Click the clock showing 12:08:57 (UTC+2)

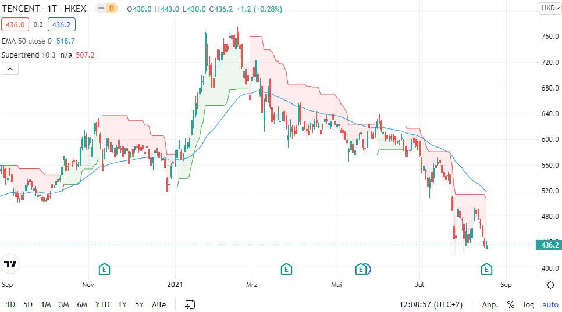[x=431, y=305]
